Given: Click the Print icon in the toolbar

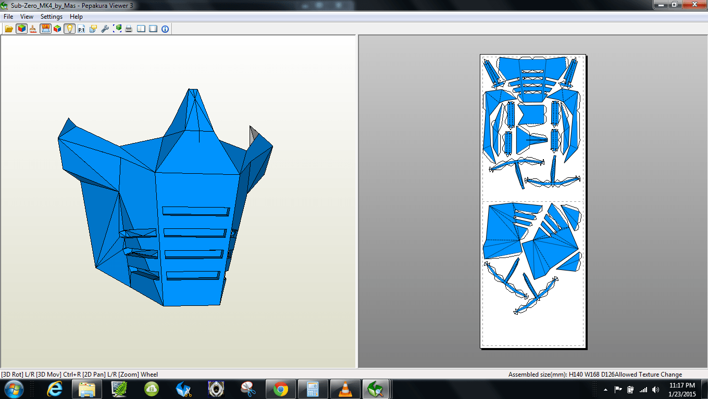Looking at the screenshot, I should click(x=129, y=29).
